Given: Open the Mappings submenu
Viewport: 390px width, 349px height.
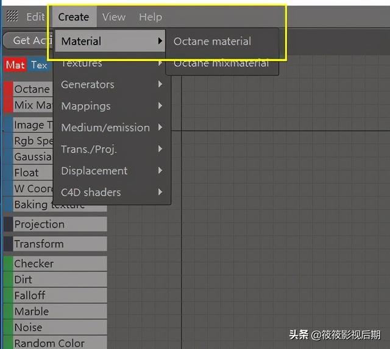Looking at the screenshot, I should coord(112,106).
